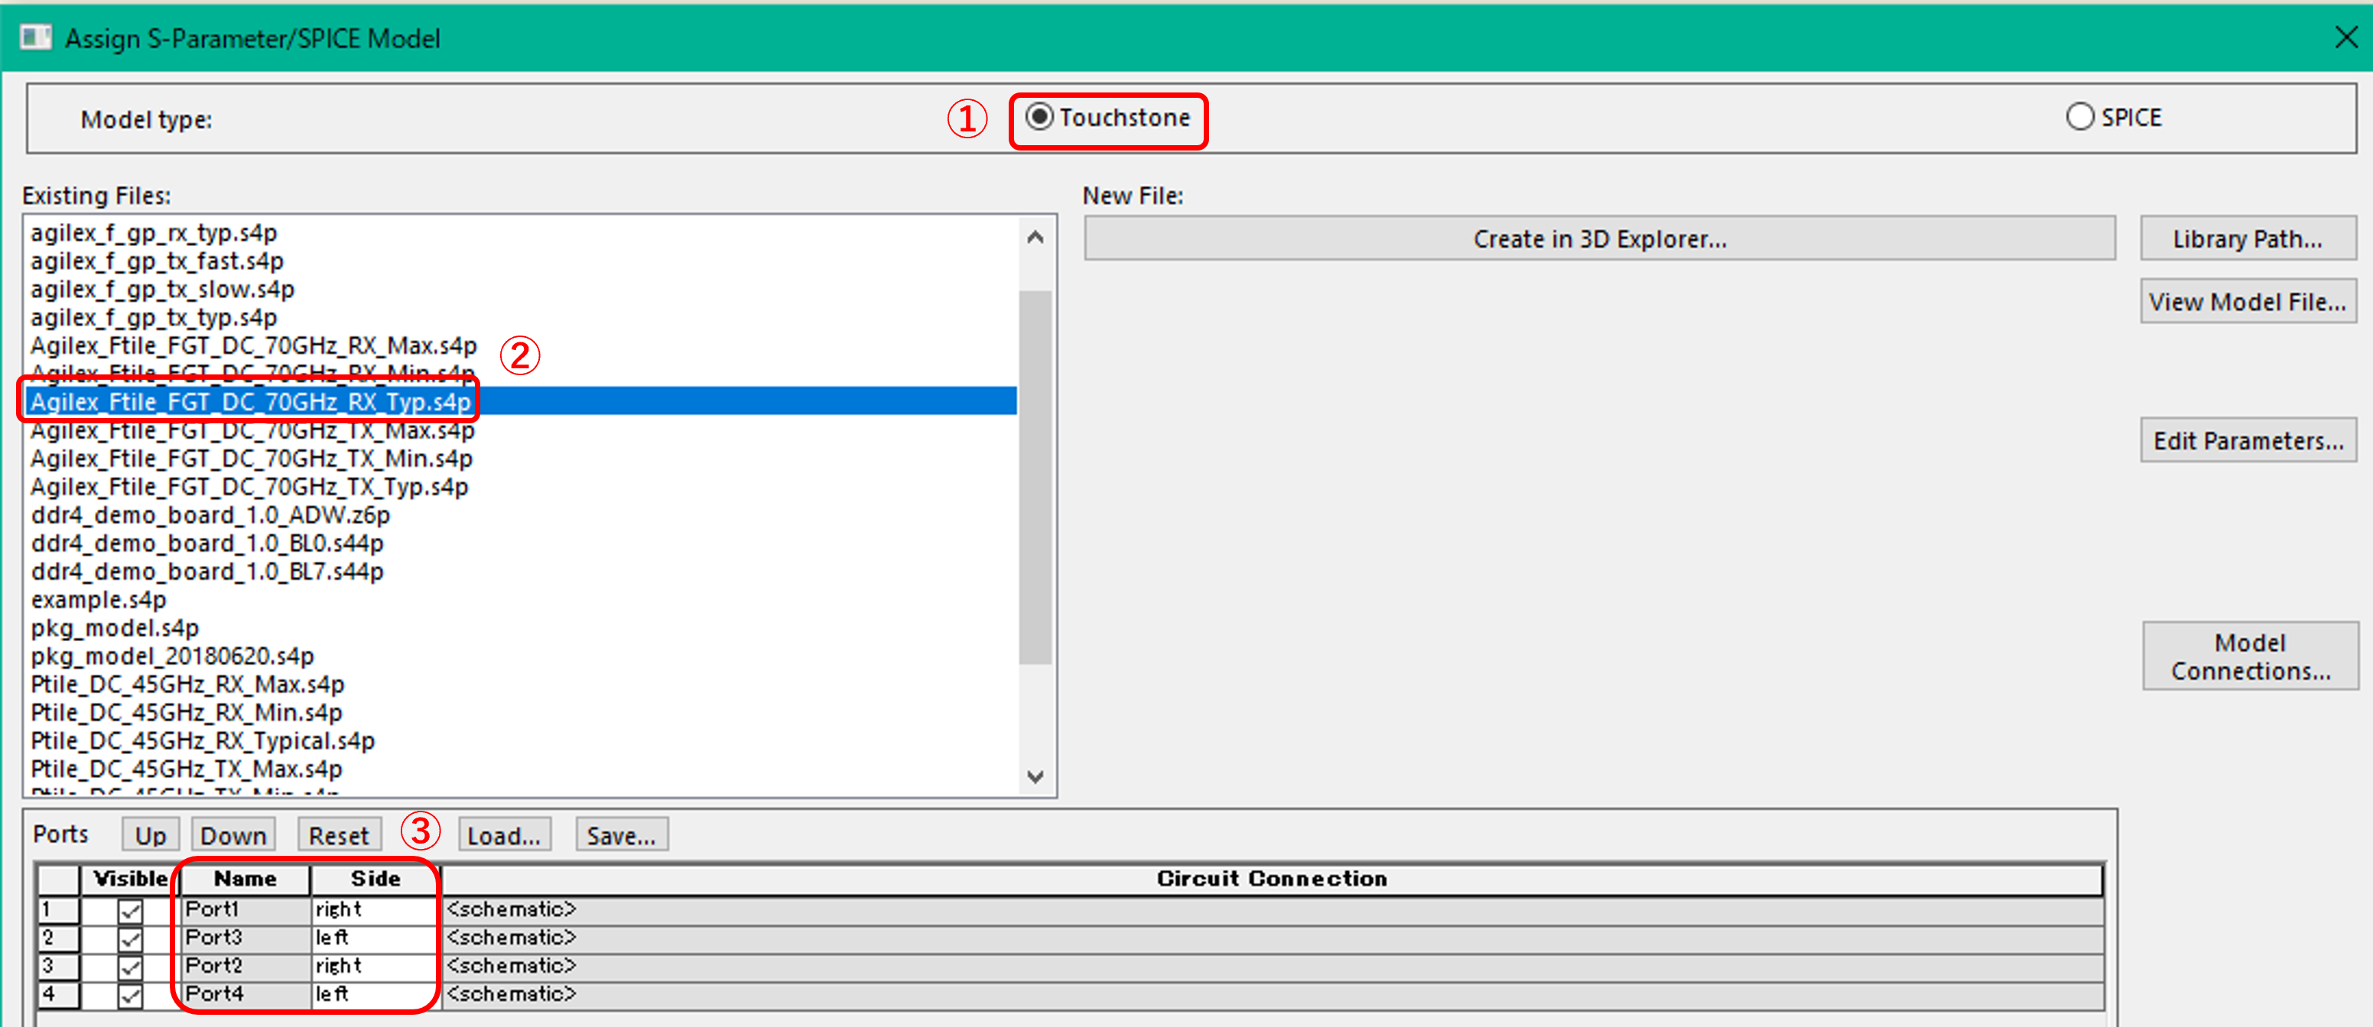Screen dimensions: 2373x1027
Task: Select agilex_f_gp_rx_typ.s4p file
Action: point(154,233)
